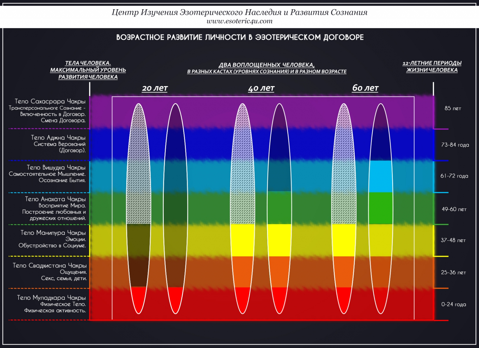
Task: Select the '60 лет' age heading
Action: tap(365, 88)
